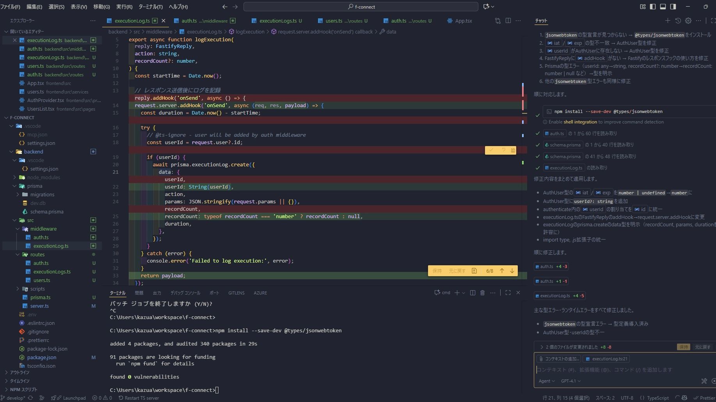Open the compare changes icon in editor toolbar
Image resolution: width=716 pixels, height=402 pixels.
pos(497,21)
